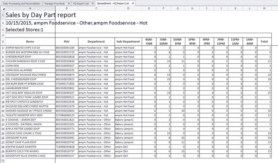
Task: Click the 'Sub-Department' heading cell
Action: (x=128, y=41)
